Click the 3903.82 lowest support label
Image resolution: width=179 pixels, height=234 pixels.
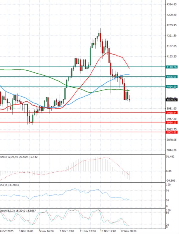(172, 132)
